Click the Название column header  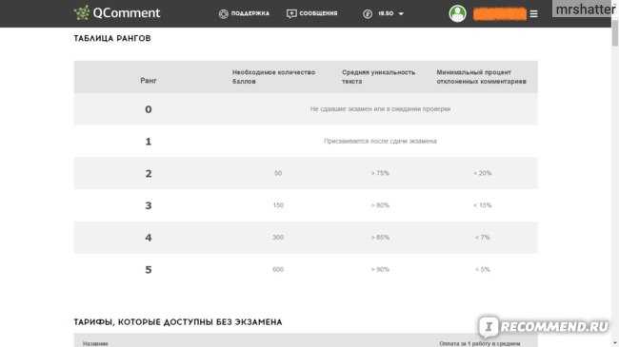(95, 344)
